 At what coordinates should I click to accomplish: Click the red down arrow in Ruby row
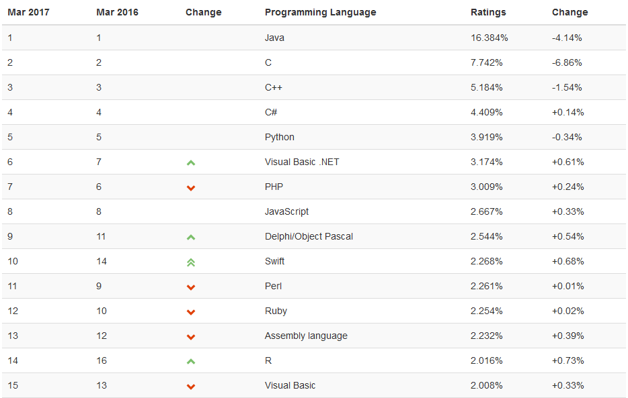[191, 312]
